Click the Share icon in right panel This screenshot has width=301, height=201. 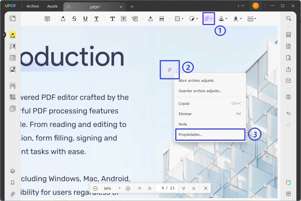pyautogui.click(x=288, y=69)
